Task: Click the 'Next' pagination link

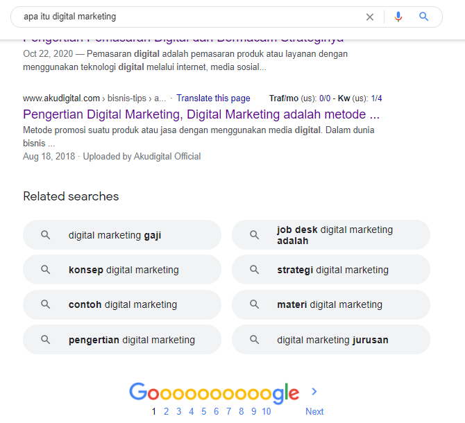Action: (314, 411)
